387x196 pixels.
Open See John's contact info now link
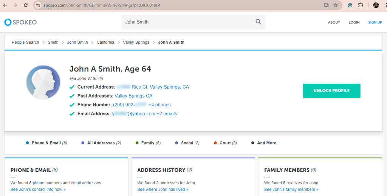pyautogui.click(x=38, y=189)
